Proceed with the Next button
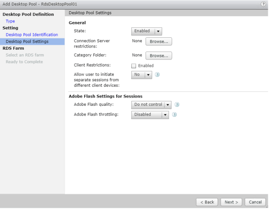 click(x=231, y=202)
